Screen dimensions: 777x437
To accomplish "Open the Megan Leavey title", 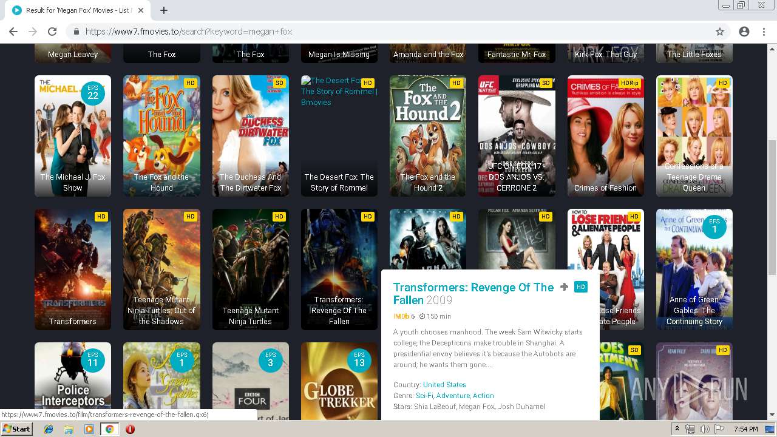I will coord(73,54).
